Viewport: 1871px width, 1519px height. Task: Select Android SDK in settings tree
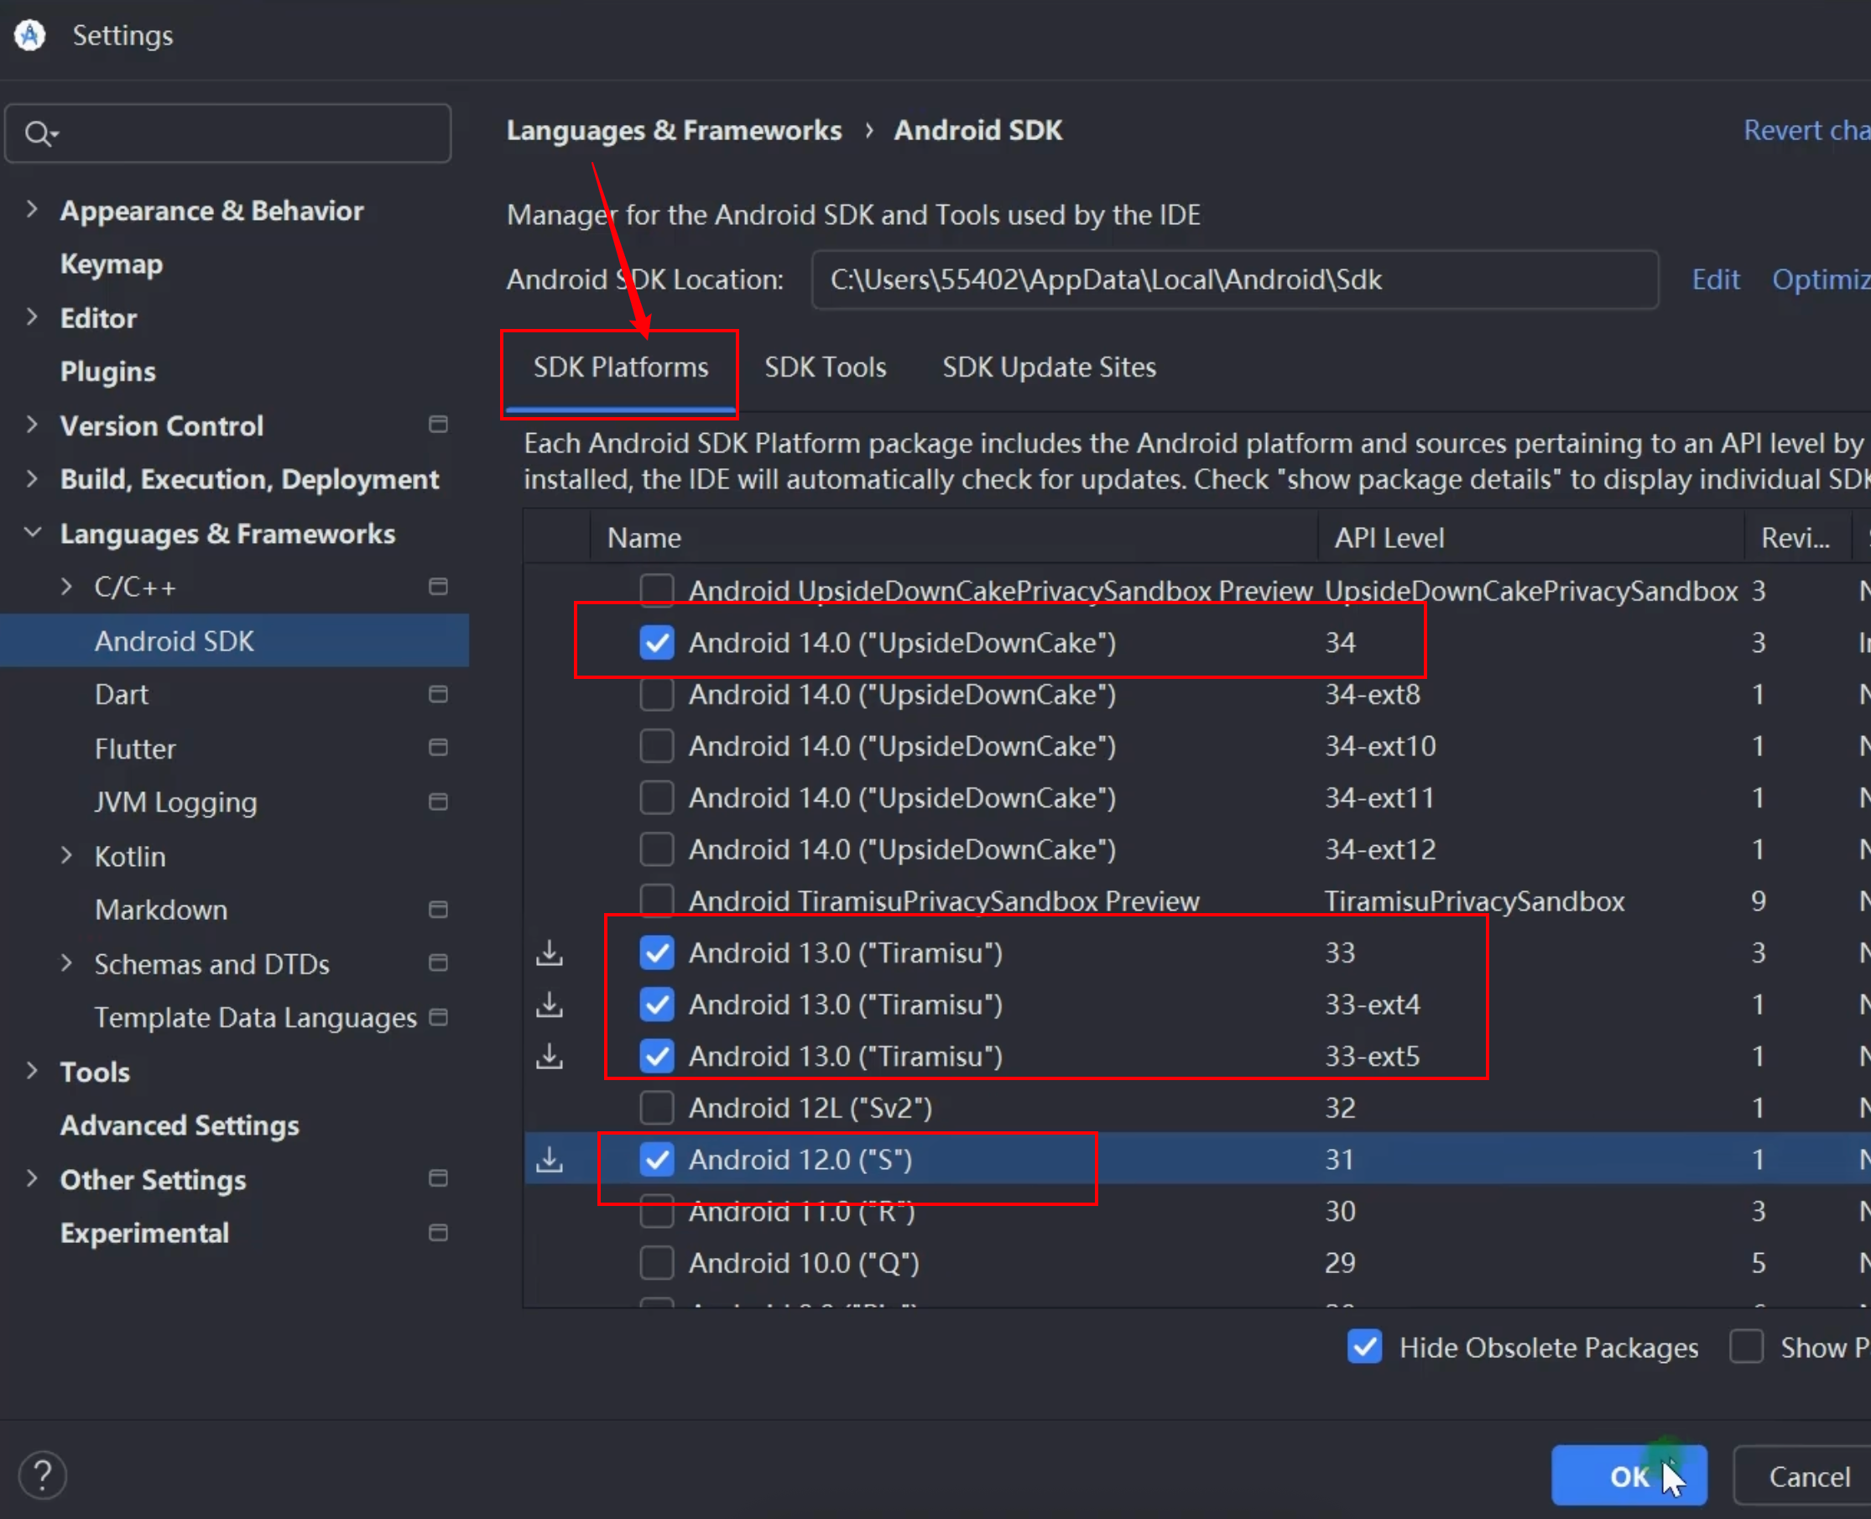[x=234, y=640]
